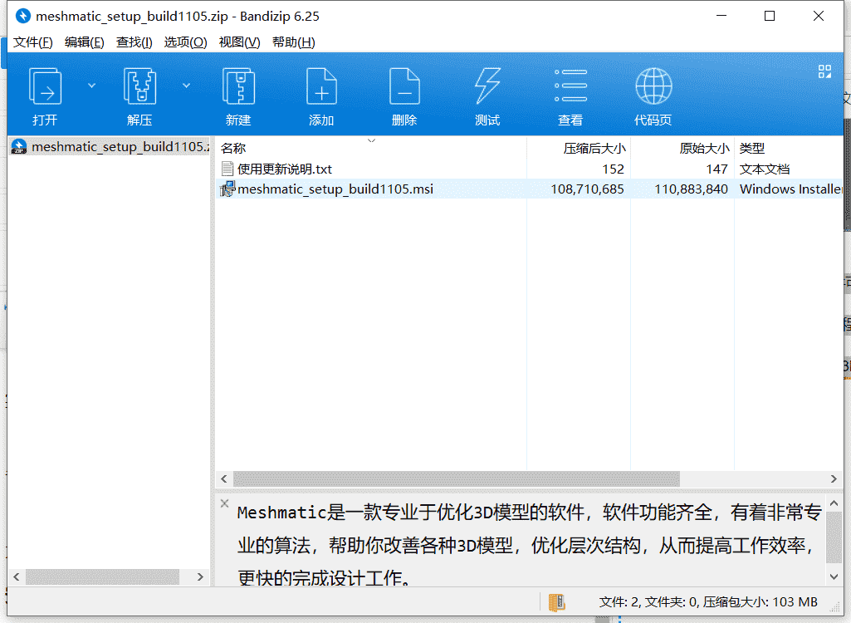Click the file list scroll right arrow
The height and width of the screenshot is (623, 851).
point(834,478)
